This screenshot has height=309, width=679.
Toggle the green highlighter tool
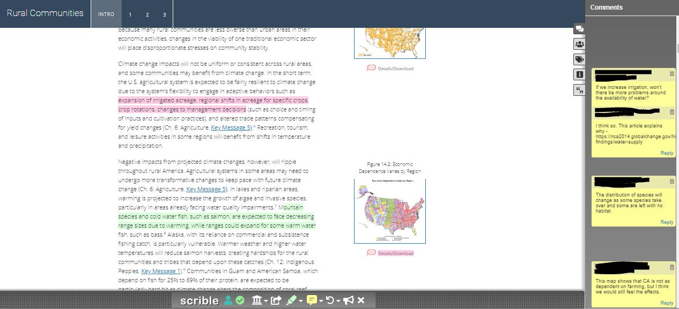pyautogui.click(x=292, y=300)
